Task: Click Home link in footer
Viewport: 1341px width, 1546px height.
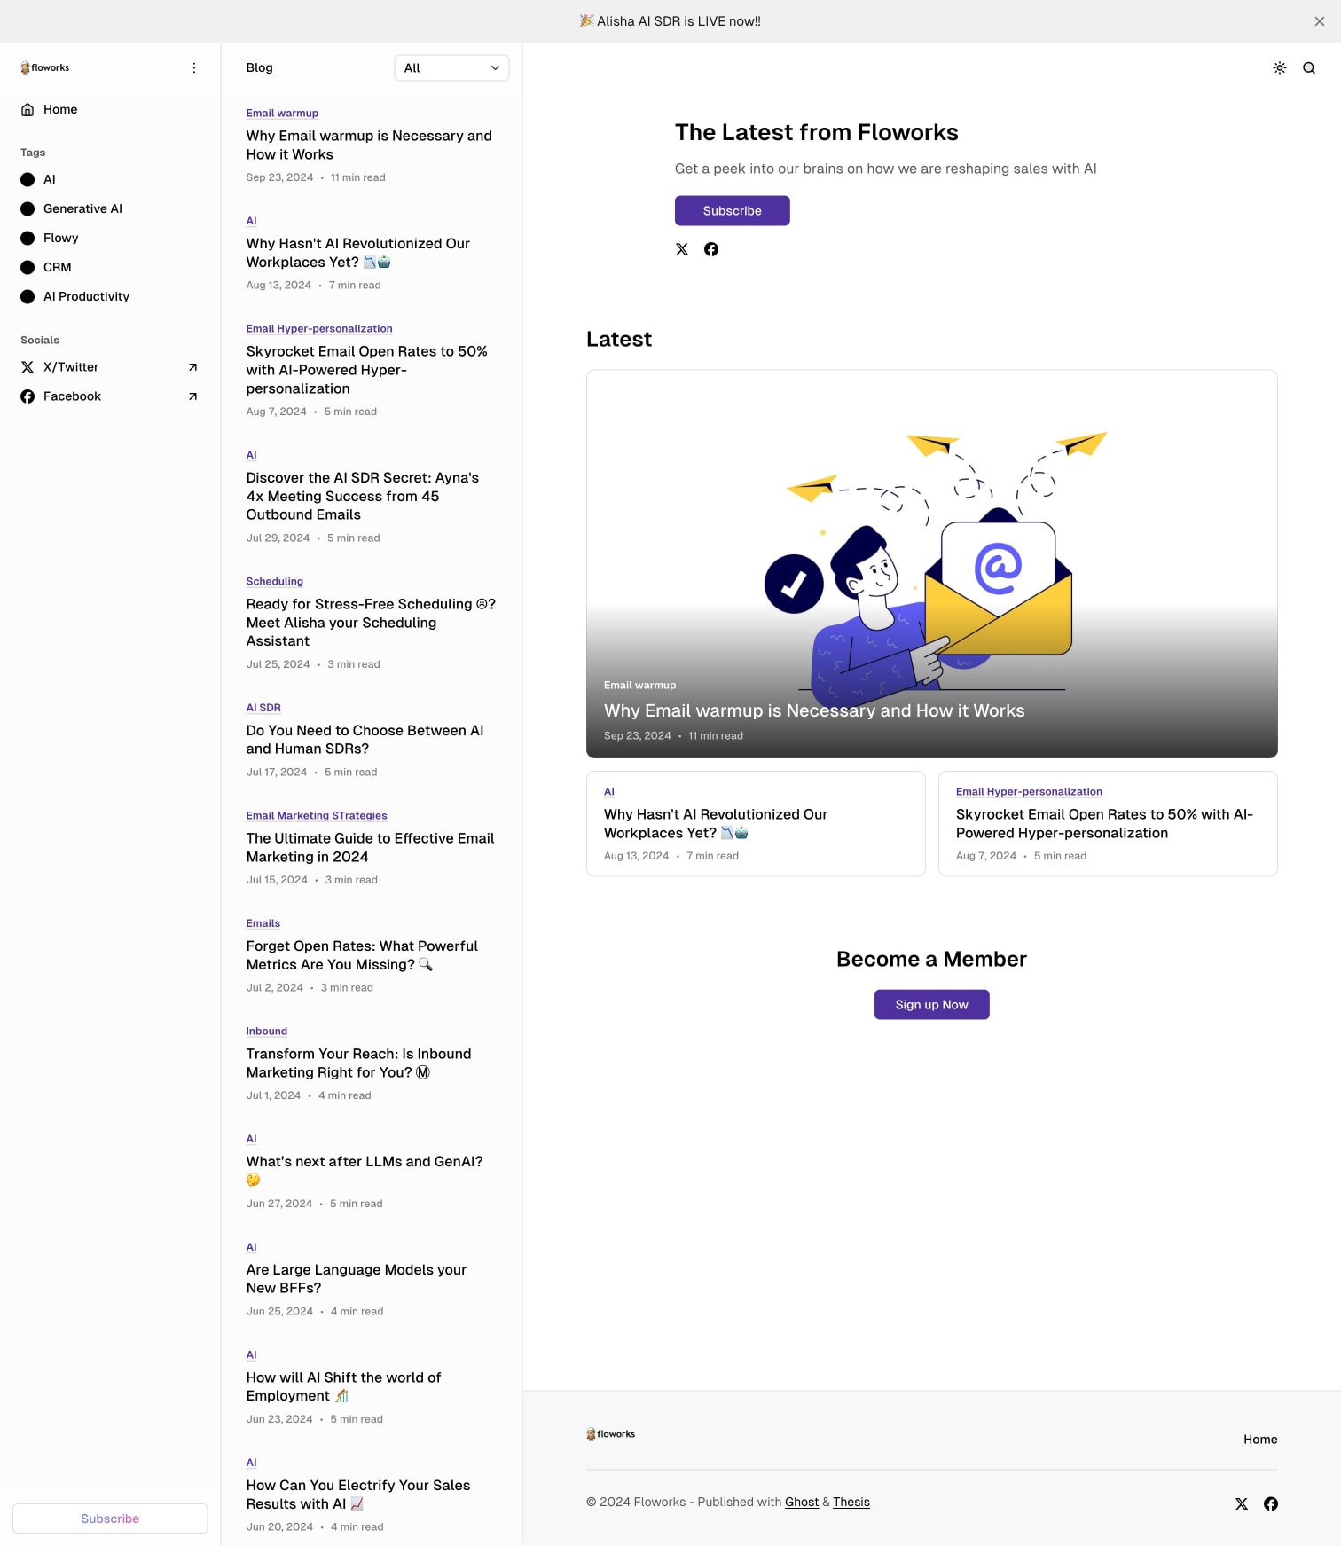Action: (x=1259, y=1440)
